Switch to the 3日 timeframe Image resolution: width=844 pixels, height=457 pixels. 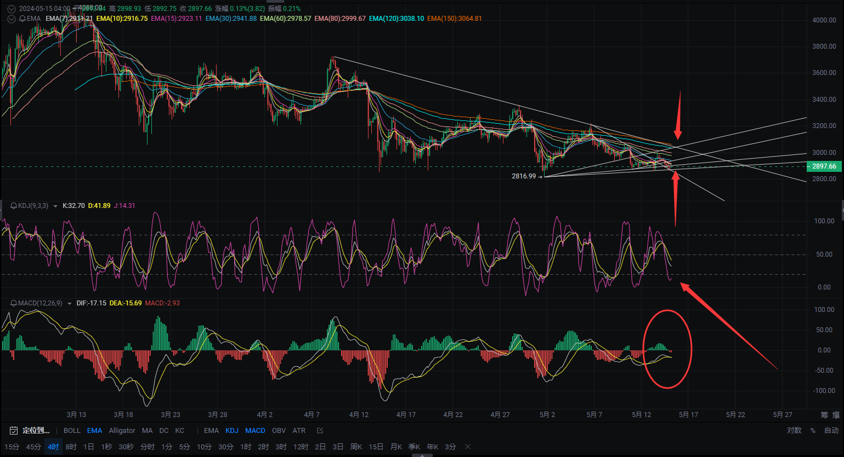coord(338,447)
